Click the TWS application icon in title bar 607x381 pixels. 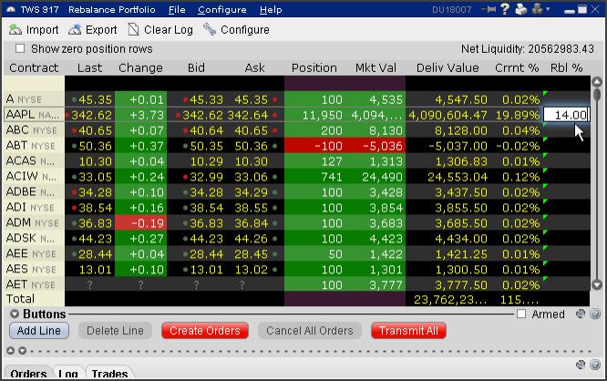pyautogui.click(x=13, y=9)
